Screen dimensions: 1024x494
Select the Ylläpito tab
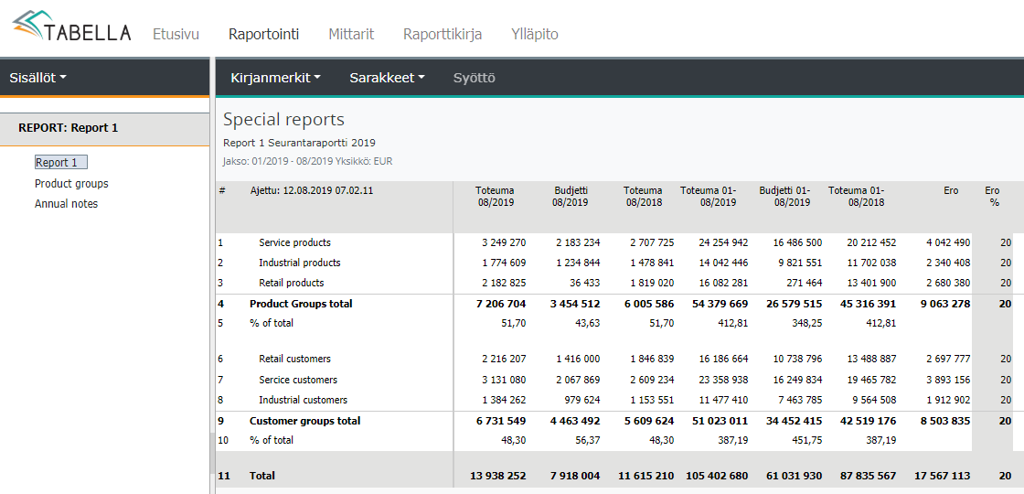coord(535,34)
